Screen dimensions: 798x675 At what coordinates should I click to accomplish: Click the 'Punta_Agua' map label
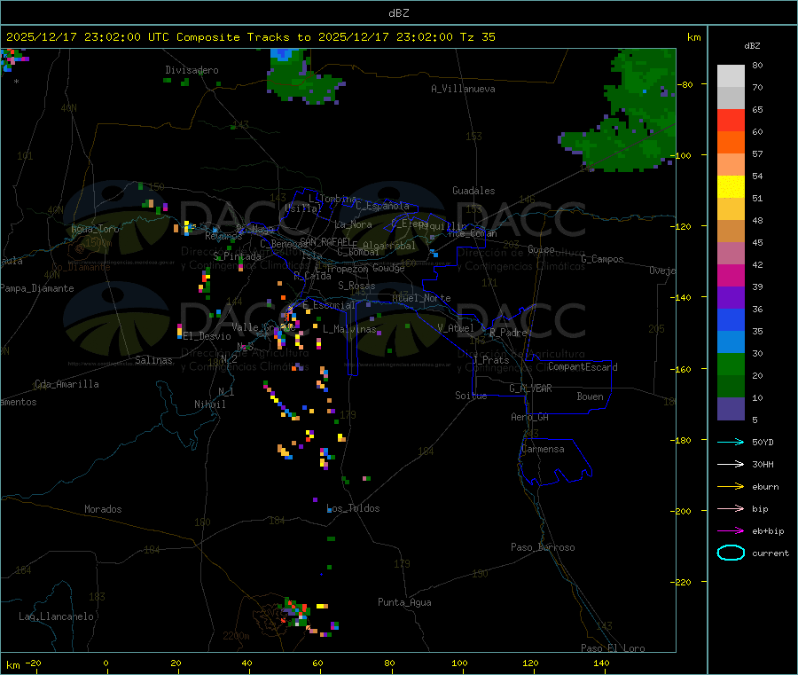tap(404, 602)
